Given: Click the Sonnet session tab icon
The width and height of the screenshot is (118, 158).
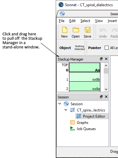Looking at the screenshot, I should click(62, 14).
